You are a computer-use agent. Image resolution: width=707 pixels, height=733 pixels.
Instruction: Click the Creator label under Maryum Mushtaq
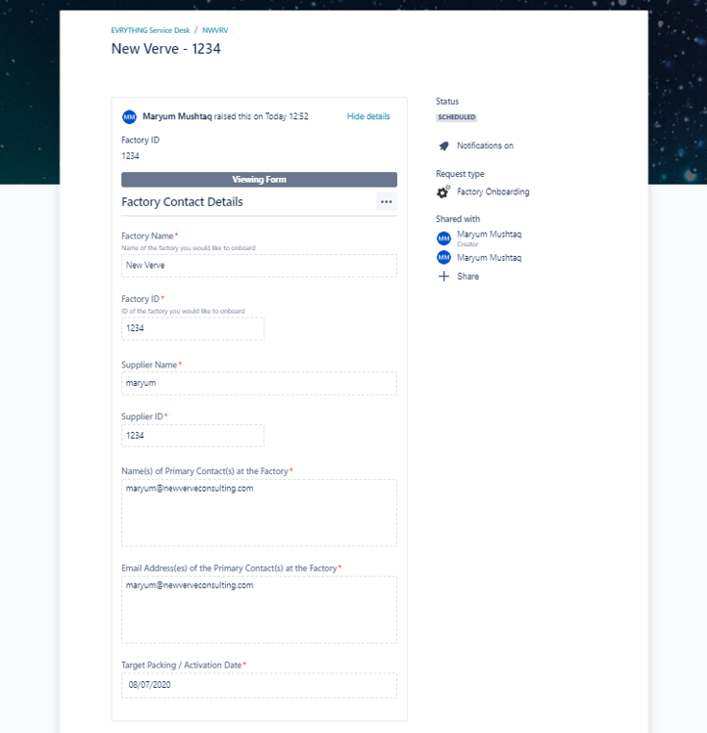[x=467, y=244]
